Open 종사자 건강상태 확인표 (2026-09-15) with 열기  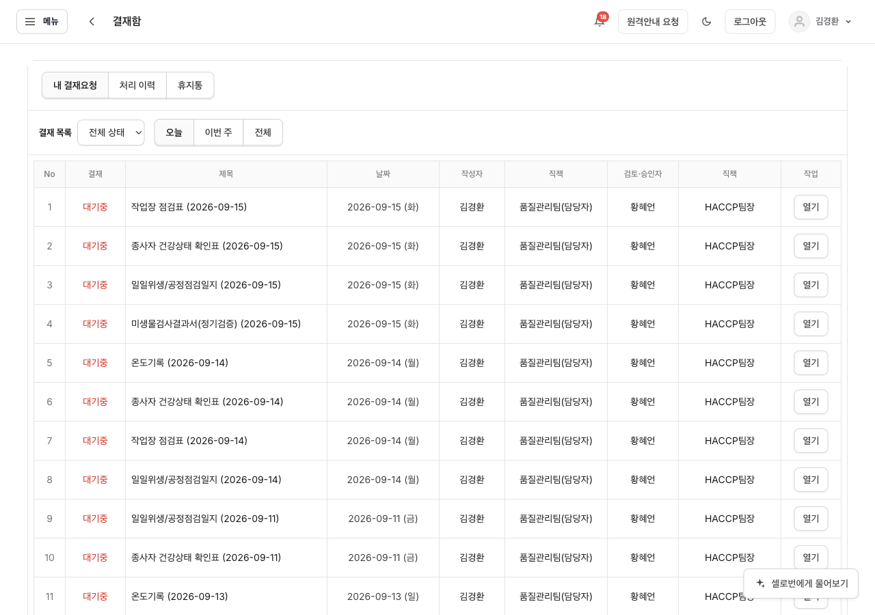point(811,246)
